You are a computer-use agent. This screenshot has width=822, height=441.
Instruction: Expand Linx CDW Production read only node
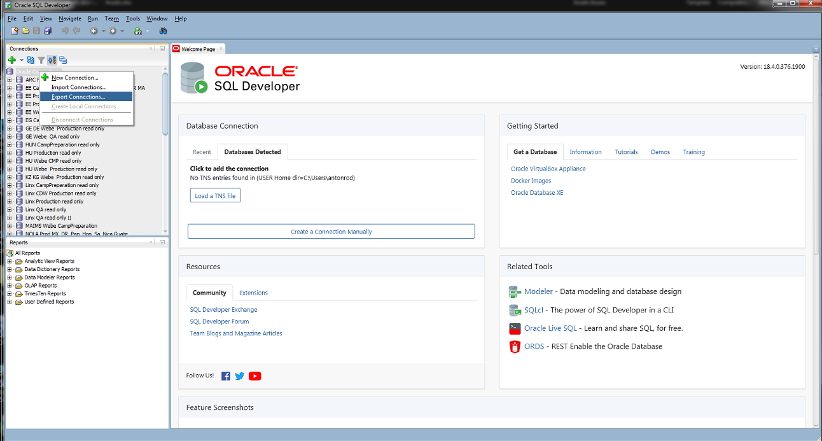coord(10,193)
